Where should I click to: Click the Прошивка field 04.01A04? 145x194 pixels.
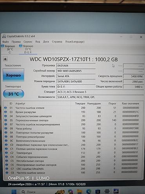[76, 66]
